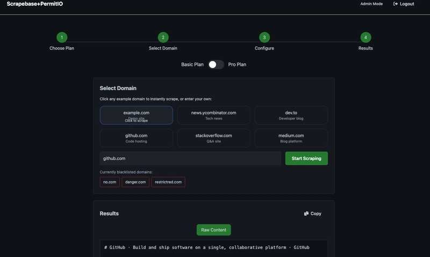The image size is (430, 257).
Task: Select the dev.to Developer blog card
Action: tap(291, 115)
